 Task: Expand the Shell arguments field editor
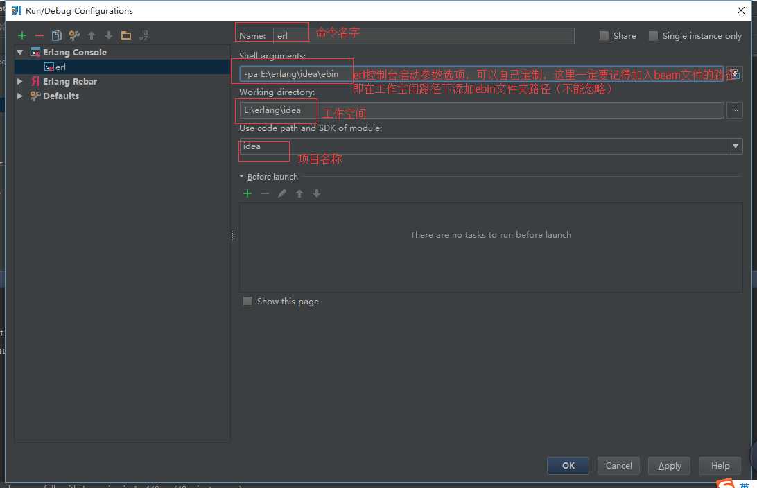coord(734,74)
